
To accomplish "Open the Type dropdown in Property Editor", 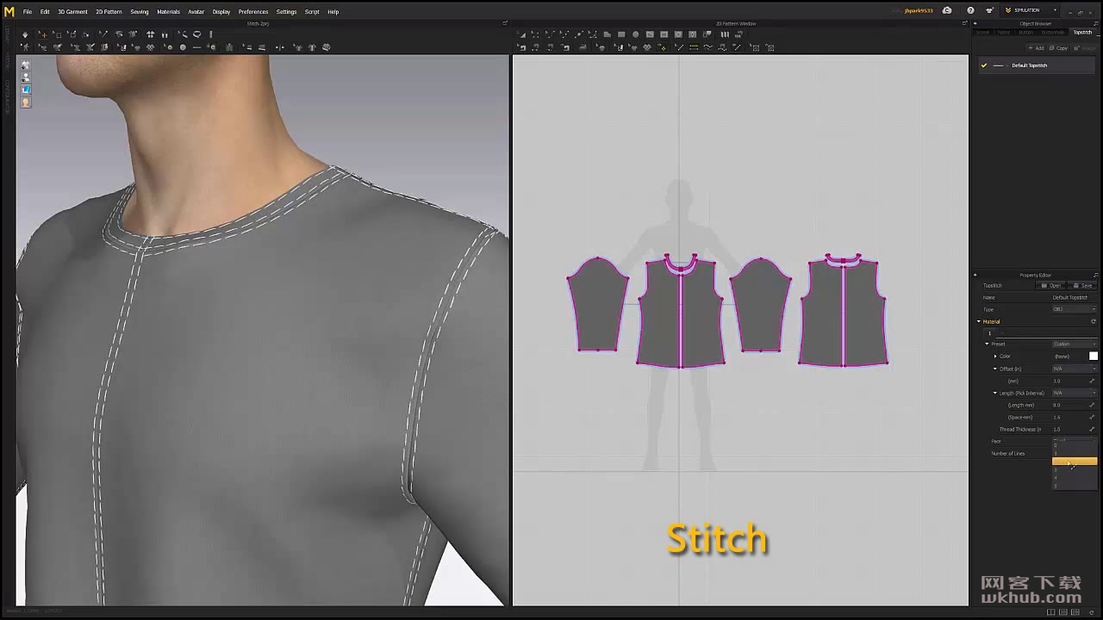I will [x=1075, y=309].
